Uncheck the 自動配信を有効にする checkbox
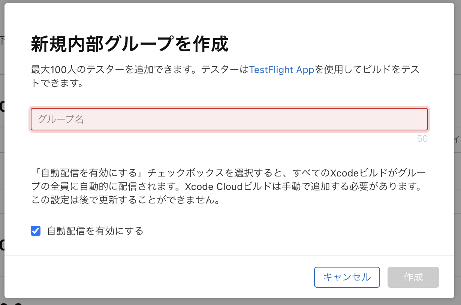The width and height of the screenshot is (461, 305). pyautogui.click(x=36, y=231)
